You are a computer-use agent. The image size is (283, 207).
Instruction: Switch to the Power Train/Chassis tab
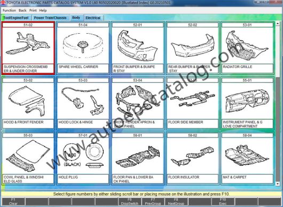click(x=50, y=18)
